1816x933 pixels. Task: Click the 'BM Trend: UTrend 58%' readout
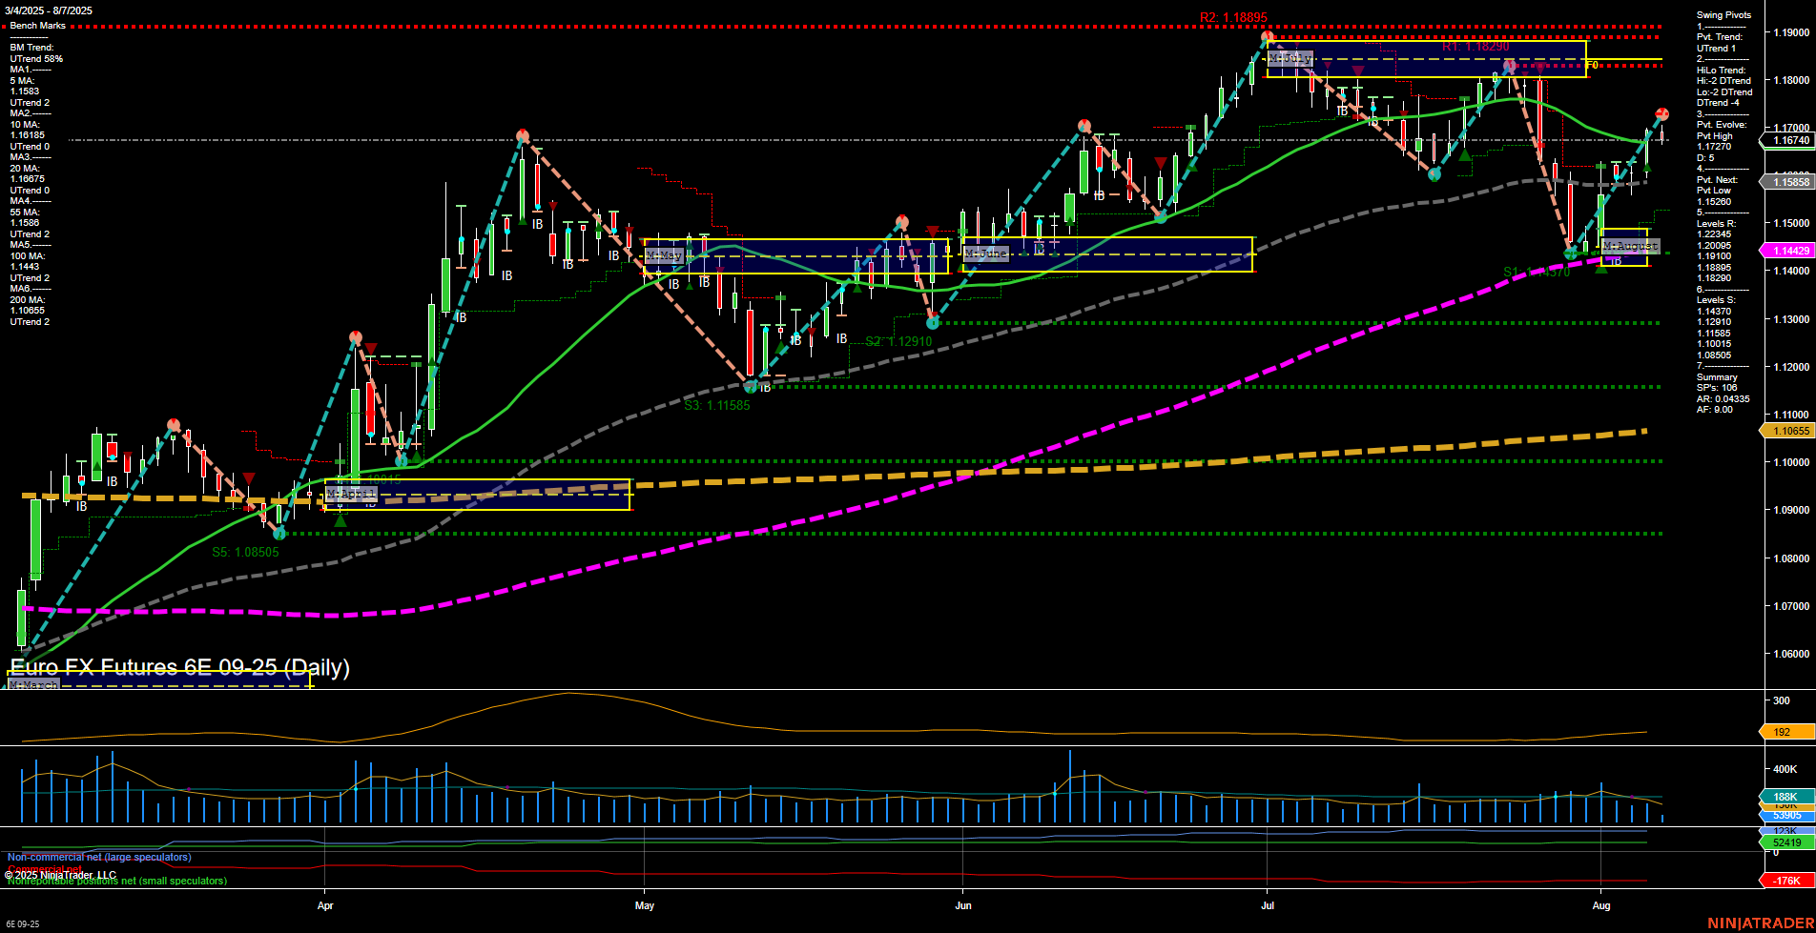(x=36, y=53)
